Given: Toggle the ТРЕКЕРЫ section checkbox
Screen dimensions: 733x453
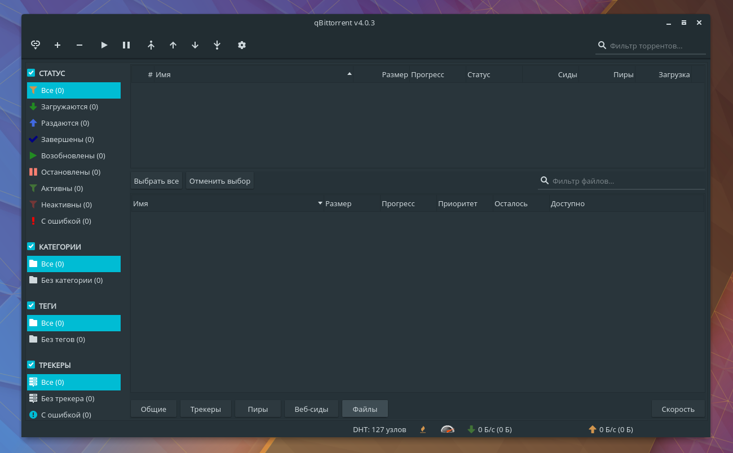Looking at the screenshot, I should (x=31, y=365).
